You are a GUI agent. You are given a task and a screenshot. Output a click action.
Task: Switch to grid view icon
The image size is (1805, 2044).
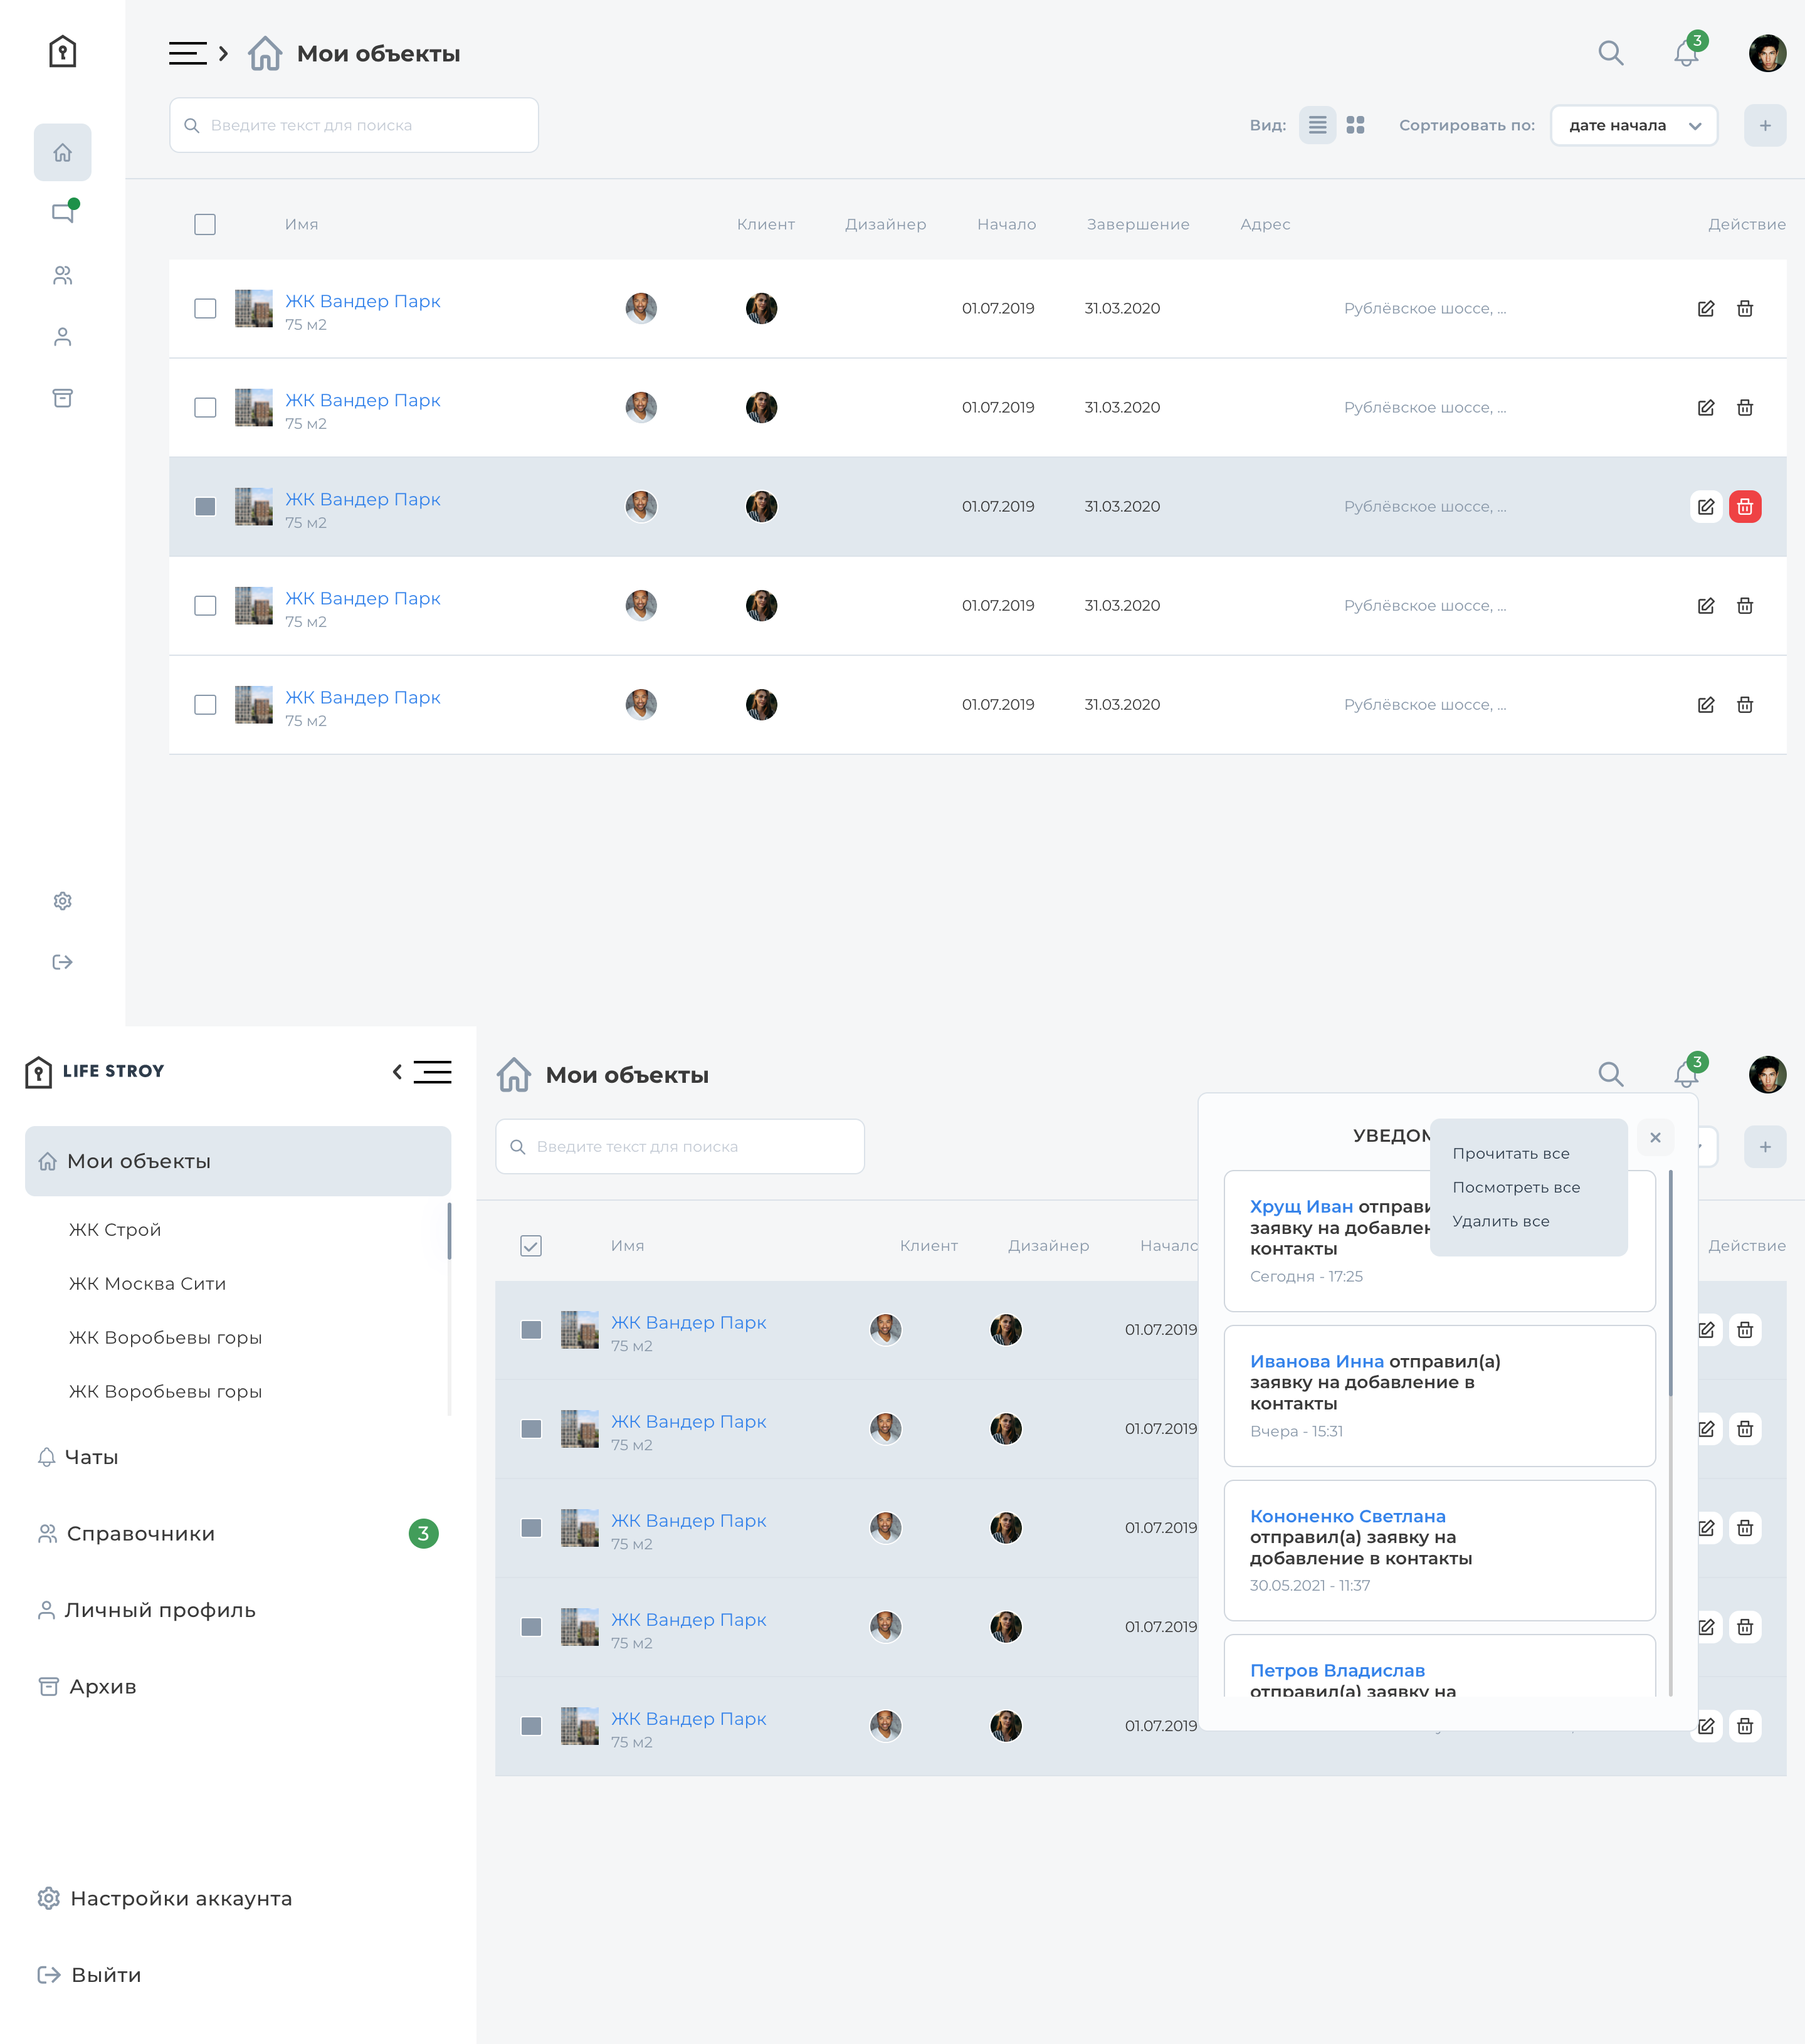point(1355,125)
